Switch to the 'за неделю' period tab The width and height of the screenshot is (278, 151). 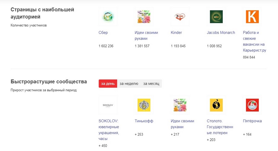pos(129,84)
